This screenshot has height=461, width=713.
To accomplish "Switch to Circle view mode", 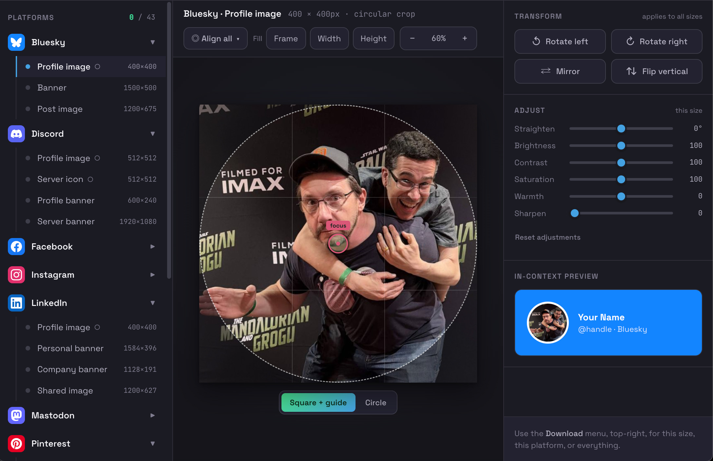I will (376, 403).
